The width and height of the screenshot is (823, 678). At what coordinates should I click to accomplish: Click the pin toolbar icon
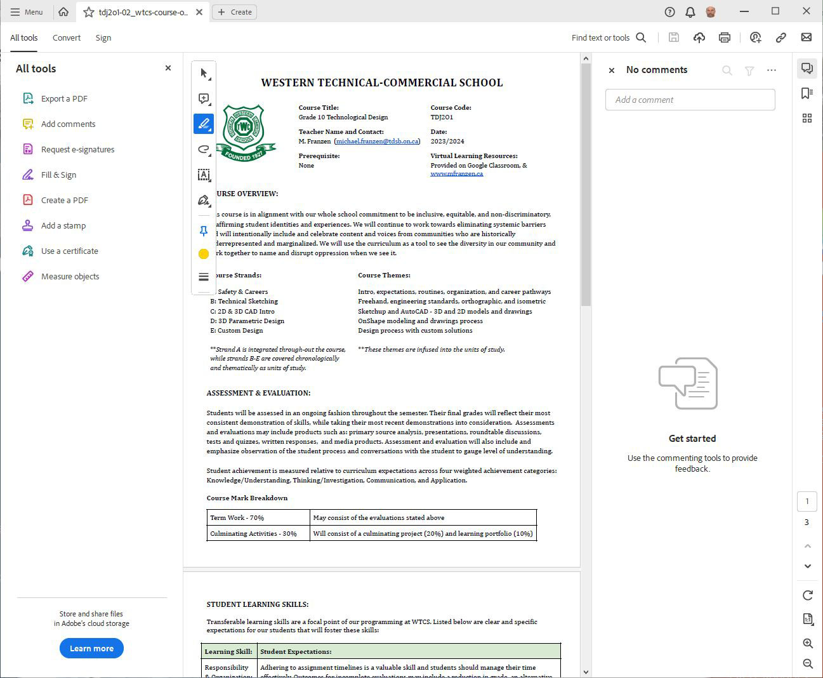(204, 231)
